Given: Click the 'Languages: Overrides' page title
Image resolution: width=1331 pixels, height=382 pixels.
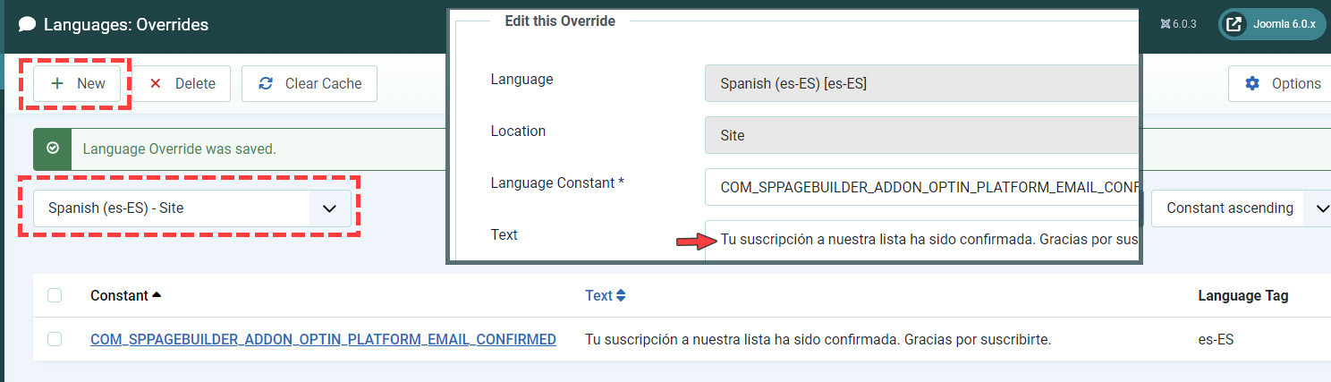Looking at the screenshot, I should click(x=126, y=24).
